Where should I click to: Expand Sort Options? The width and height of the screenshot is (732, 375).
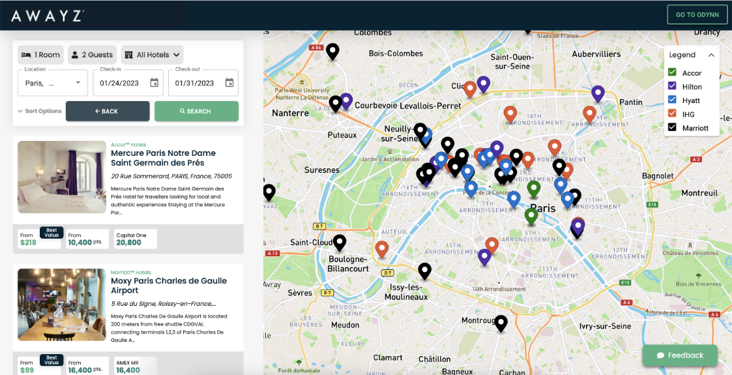(x=40, y=111)
